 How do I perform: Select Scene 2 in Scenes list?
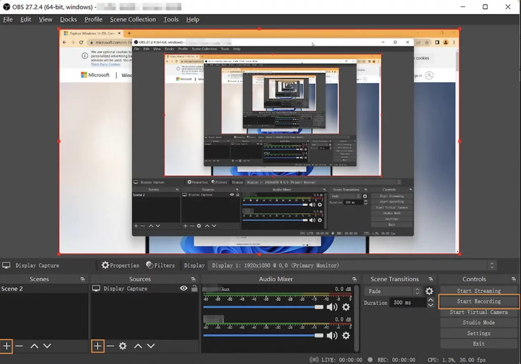click(x=44, y=289)
